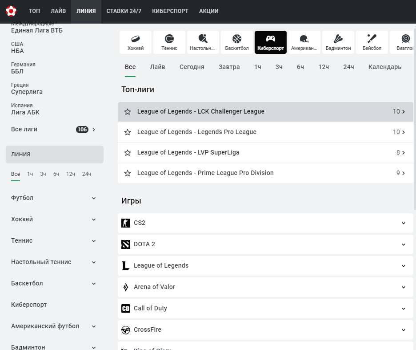The height and width of the screenshot is (350, 416).
Task: Open the ЛИНИЯ navigation tab
Action: [86, 11]
